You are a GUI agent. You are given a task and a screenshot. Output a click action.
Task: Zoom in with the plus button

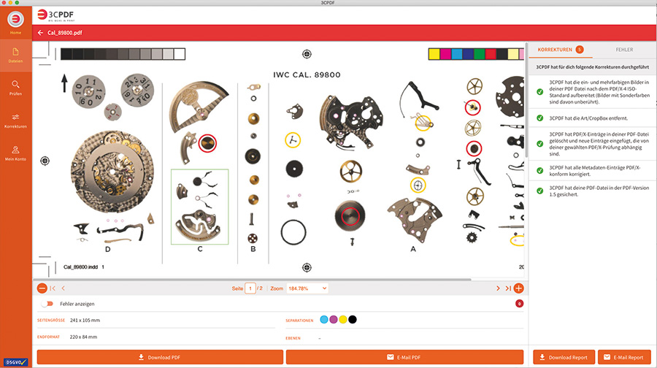point(518,288)
